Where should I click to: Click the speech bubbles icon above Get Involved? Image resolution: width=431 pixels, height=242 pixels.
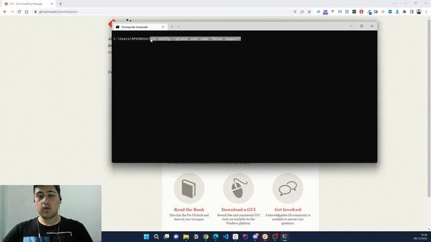click(x=288, y=188)
